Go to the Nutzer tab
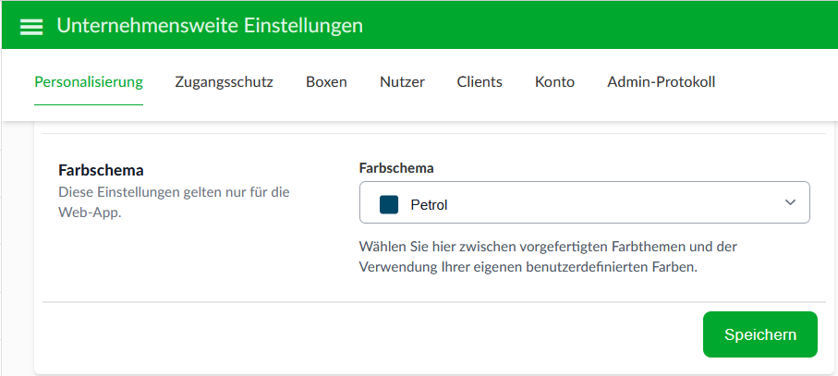This screenshot has width=838, height=376. coord(402,82)
